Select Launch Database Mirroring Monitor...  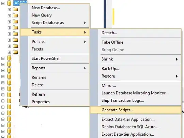point(135,93)
